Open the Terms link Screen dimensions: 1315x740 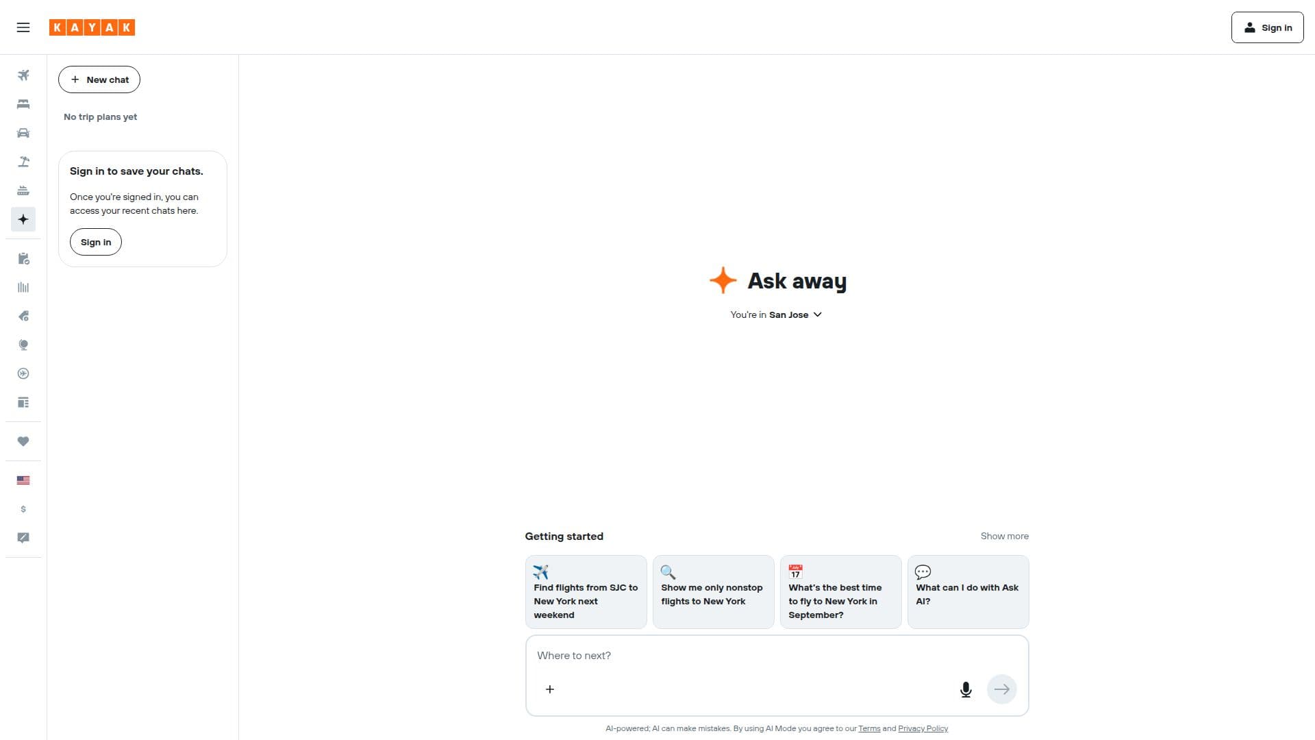(869, 728)
